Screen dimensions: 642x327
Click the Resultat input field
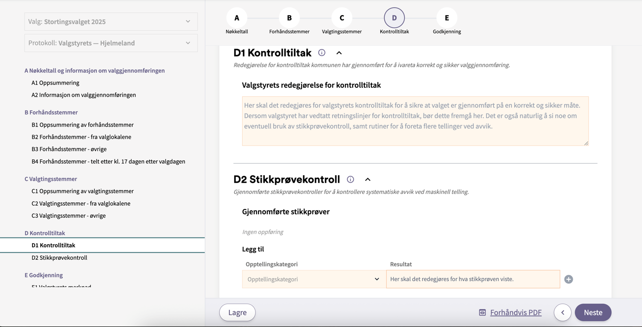[x=473, y=279]
